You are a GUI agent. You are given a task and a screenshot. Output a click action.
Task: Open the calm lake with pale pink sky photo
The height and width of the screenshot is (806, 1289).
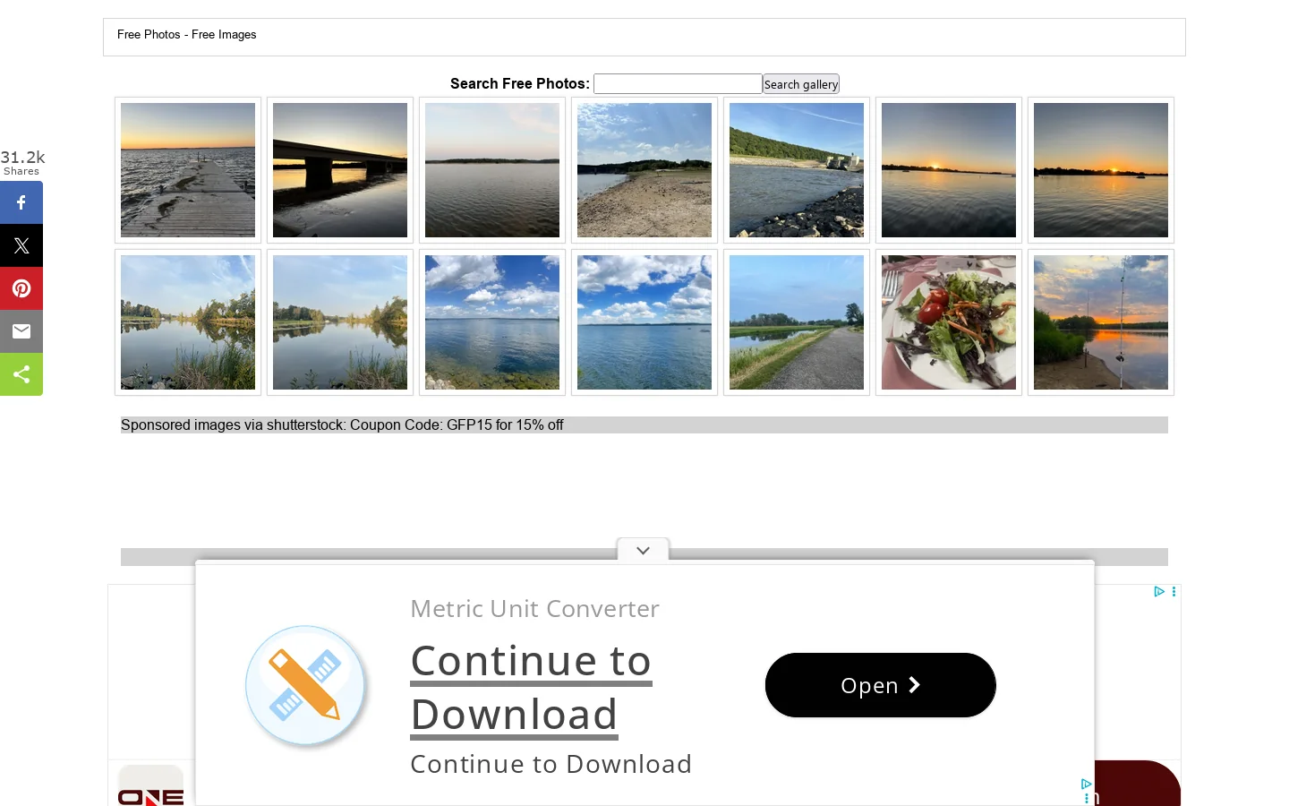tap(492, 170)
